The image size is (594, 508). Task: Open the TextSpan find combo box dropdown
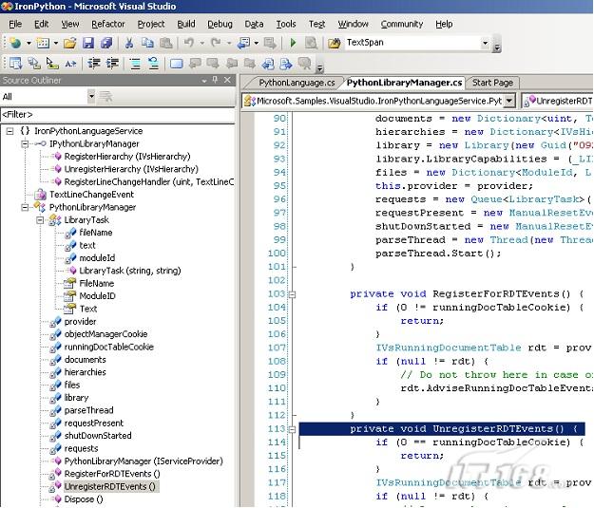(485, 43)
